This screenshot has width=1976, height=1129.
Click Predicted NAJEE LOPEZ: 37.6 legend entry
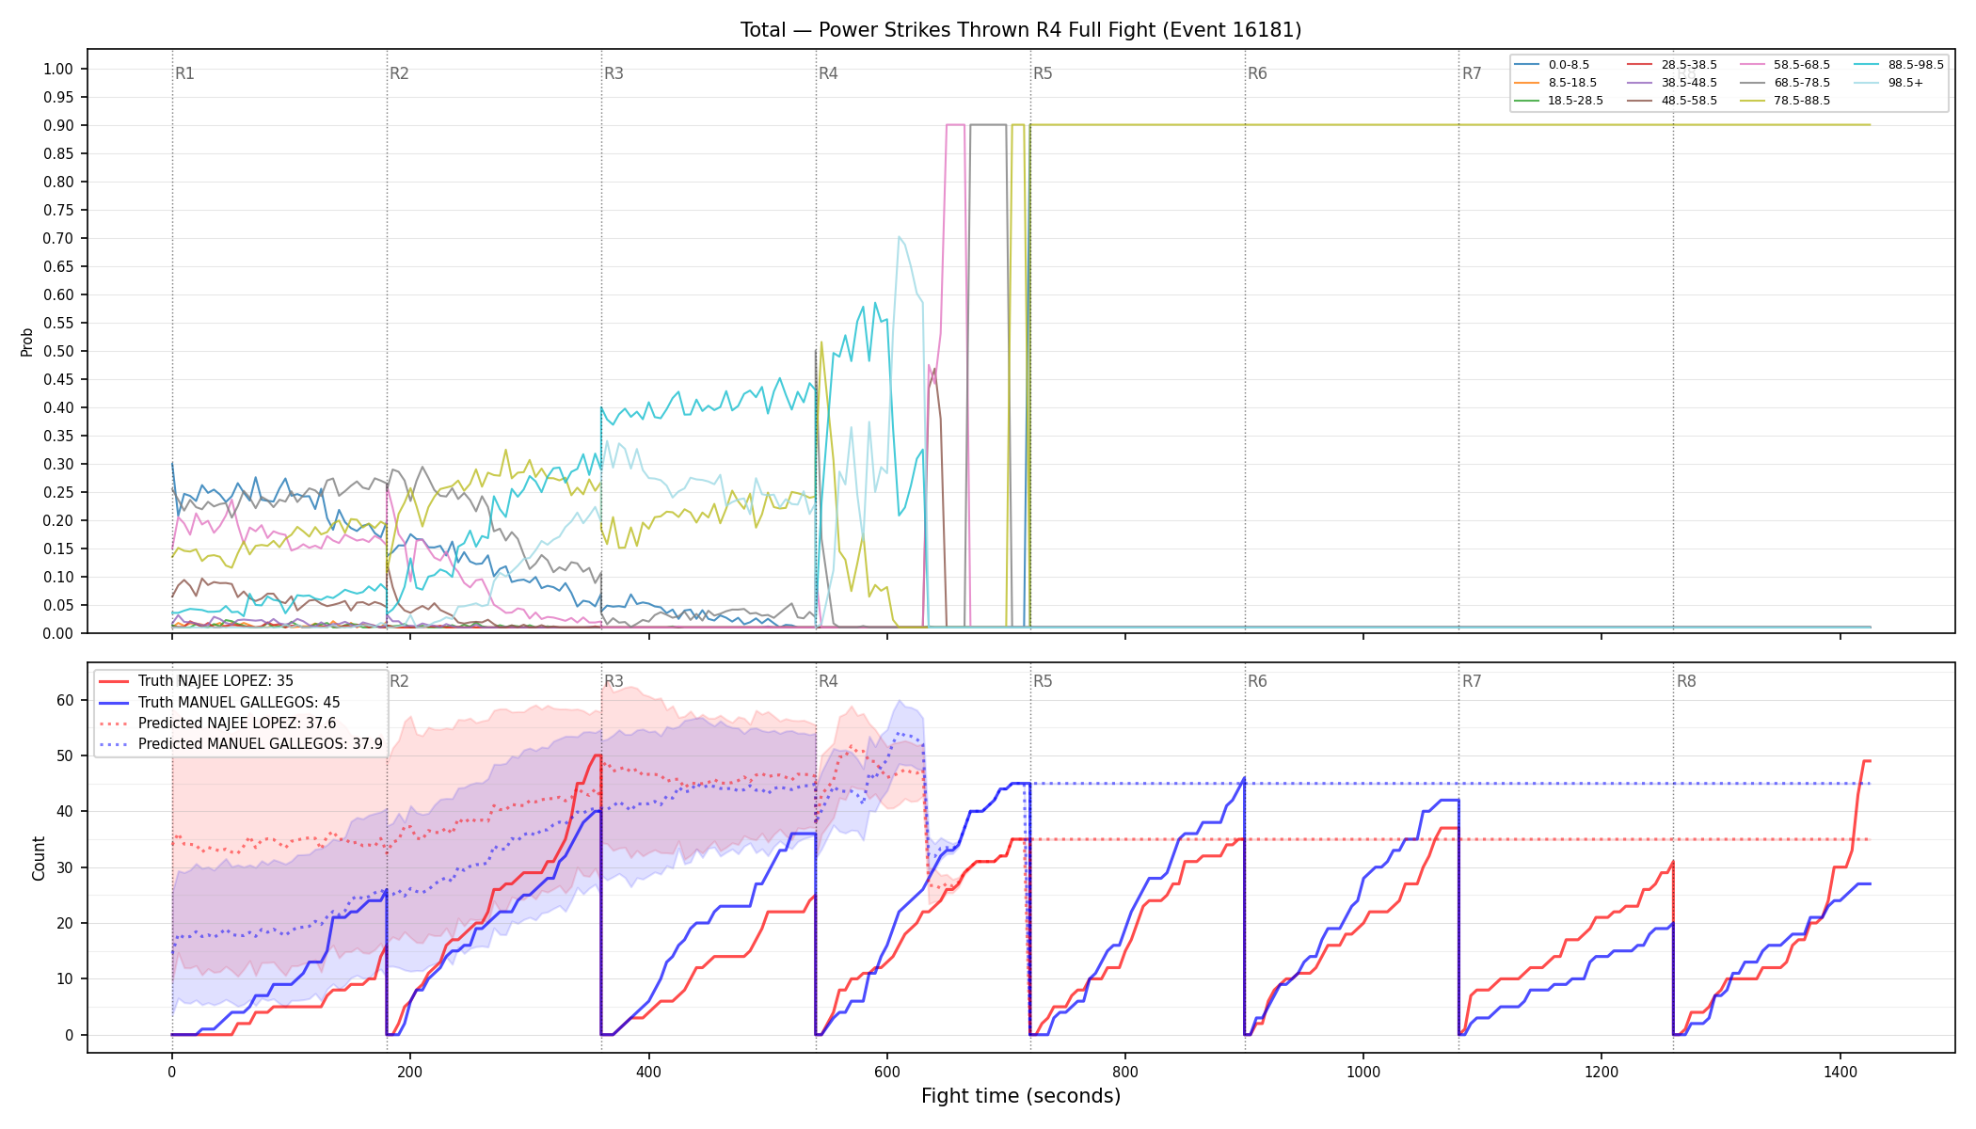click(x=217, y=724)
